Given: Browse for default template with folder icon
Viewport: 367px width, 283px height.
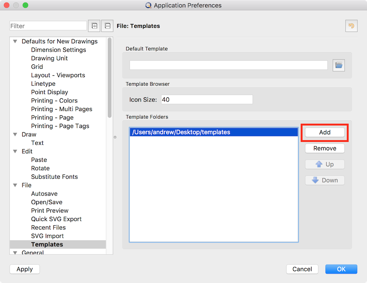Looking at the screenshot, I should coord(338,65).
